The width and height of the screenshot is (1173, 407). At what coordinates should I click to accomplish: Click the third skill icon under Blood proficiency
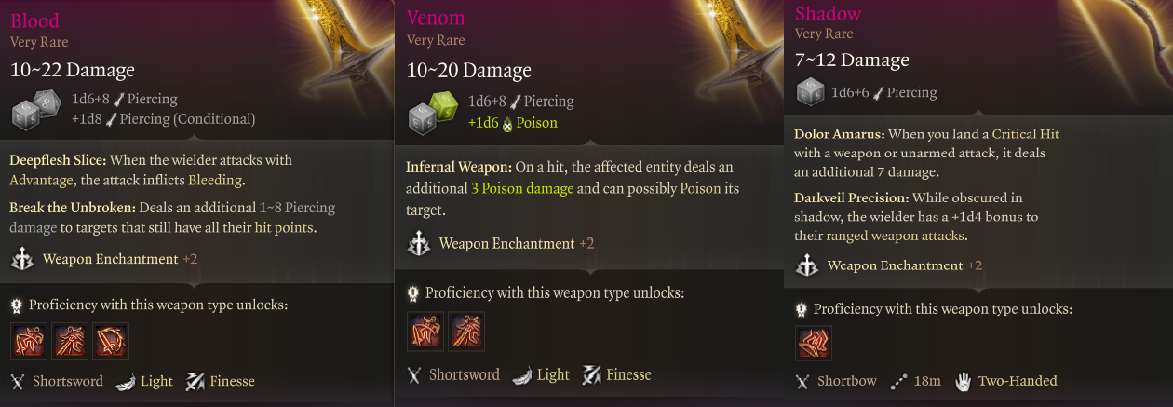tap(111, 341)
